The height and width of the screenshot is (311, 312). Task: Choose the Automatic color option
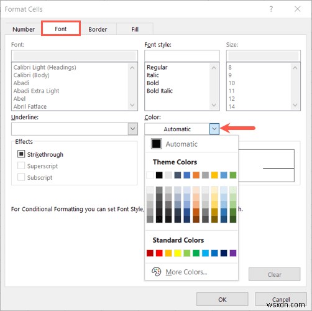click(x=191, y=144)
